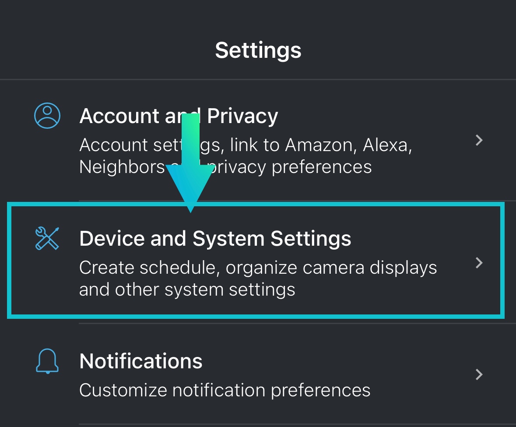Open Device and System Settings chevron arrow
This screenshot has height=427, width=516.
(479, 263)
